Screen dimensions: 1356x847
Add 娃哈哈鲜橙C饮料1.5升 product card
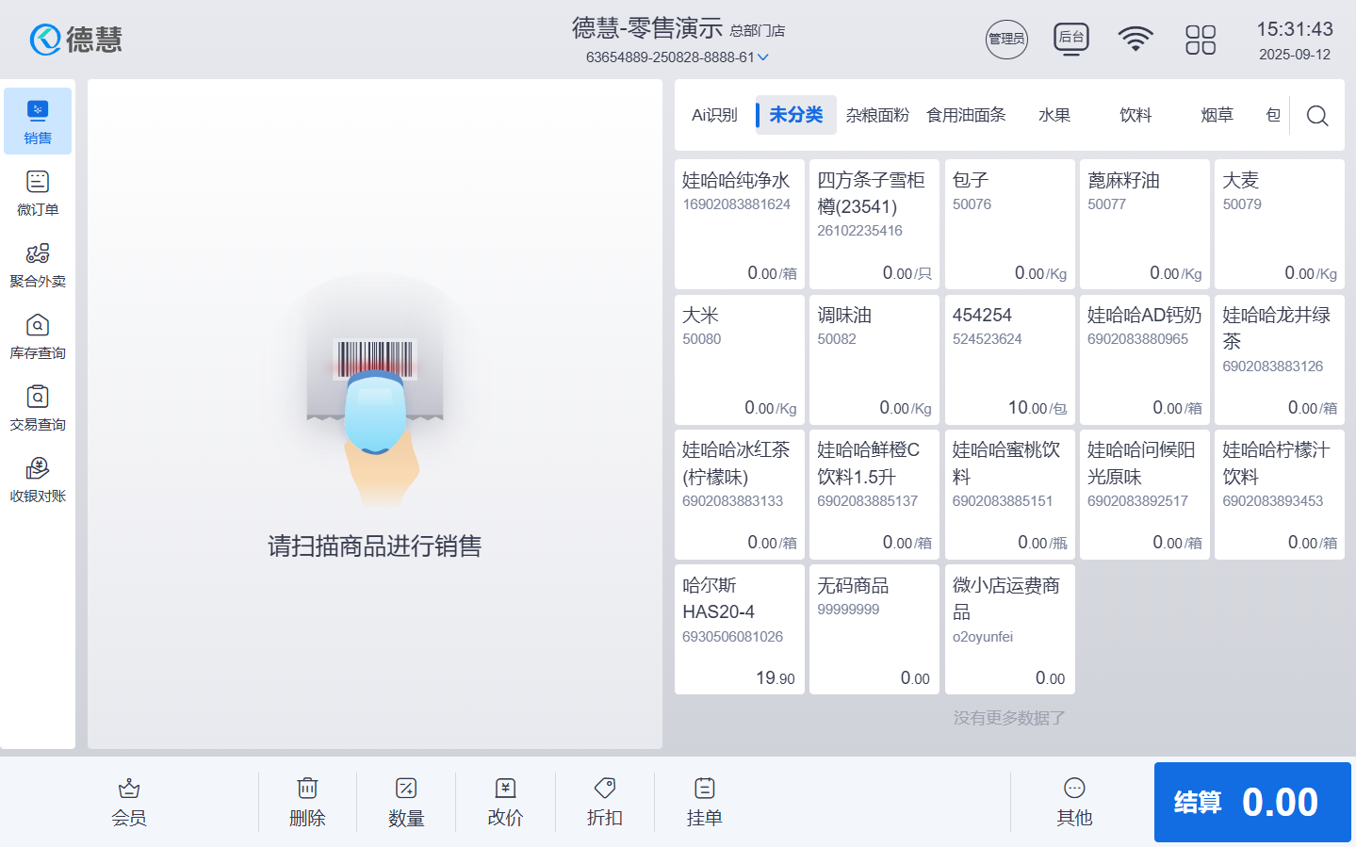click(x=874, y=494)
